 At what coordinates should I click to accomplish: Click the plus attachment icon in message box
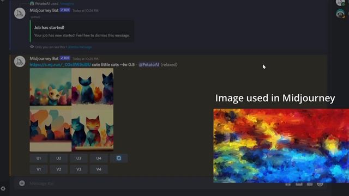[22, 183]
